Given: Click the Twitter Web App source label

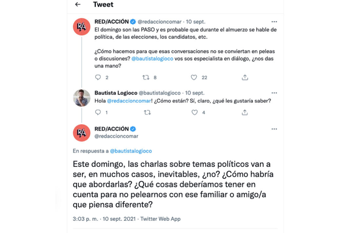Looking at the screenshot, I should click(x=161, y=219).
